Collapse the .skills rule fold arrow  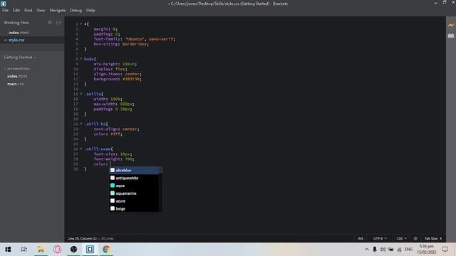81,94
